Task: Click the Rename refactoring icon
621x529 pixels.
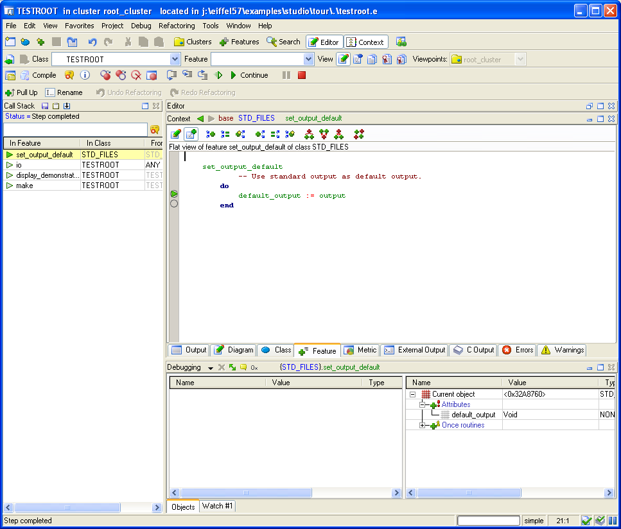Action: (50, 92)
